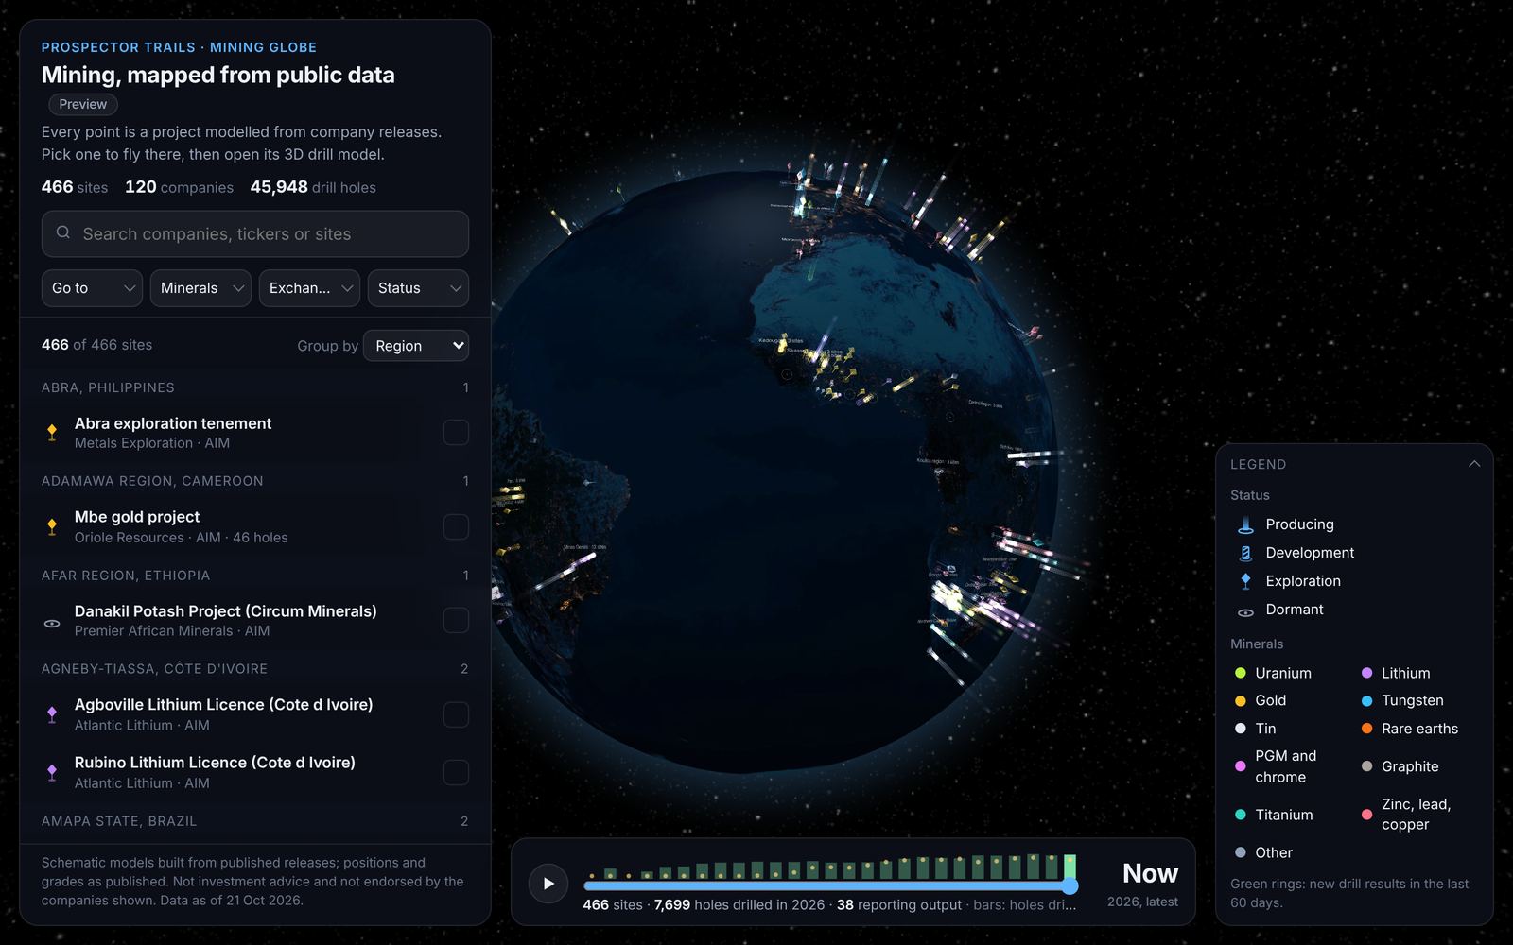
Task: Click the Amapa State, Brazil group header
Action: [x=255, y=821]
